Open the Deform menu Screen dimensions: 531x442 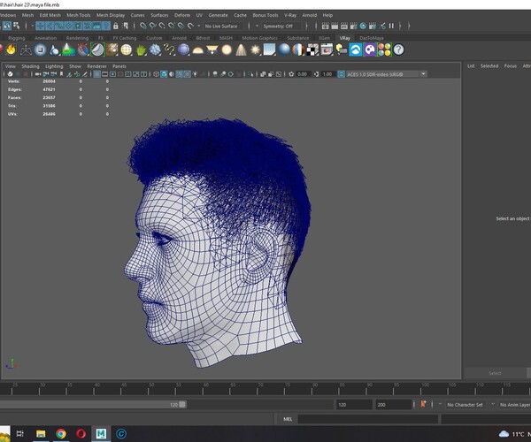click(x=182, y=15)
